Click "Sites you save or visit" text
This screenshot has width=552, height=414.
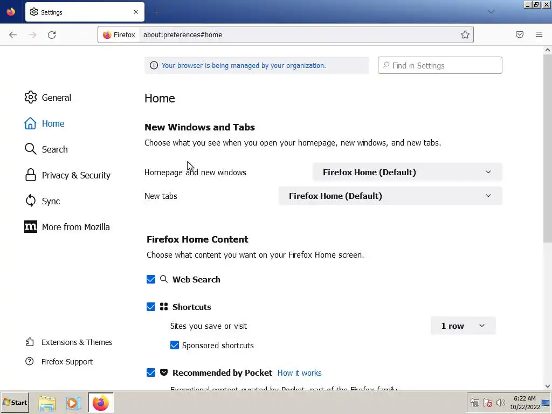point(209,326)
